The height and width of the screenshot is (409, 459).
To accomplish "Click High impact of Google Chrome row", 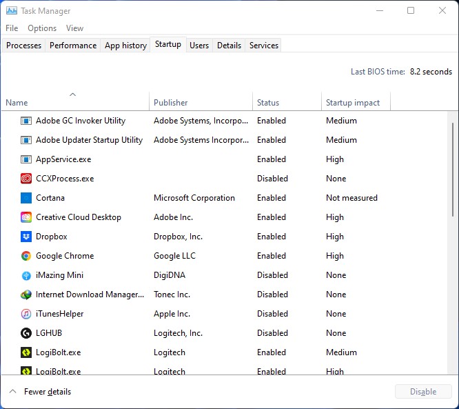I will tap(334, 256).
